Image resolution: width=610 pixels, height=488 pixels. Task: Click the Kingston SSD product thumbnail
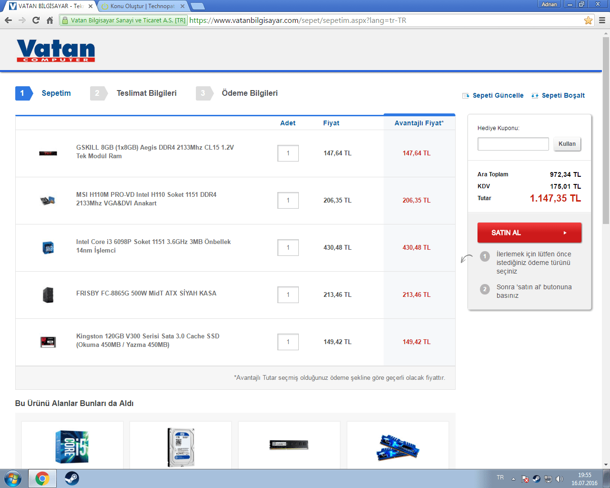(48, 342)
